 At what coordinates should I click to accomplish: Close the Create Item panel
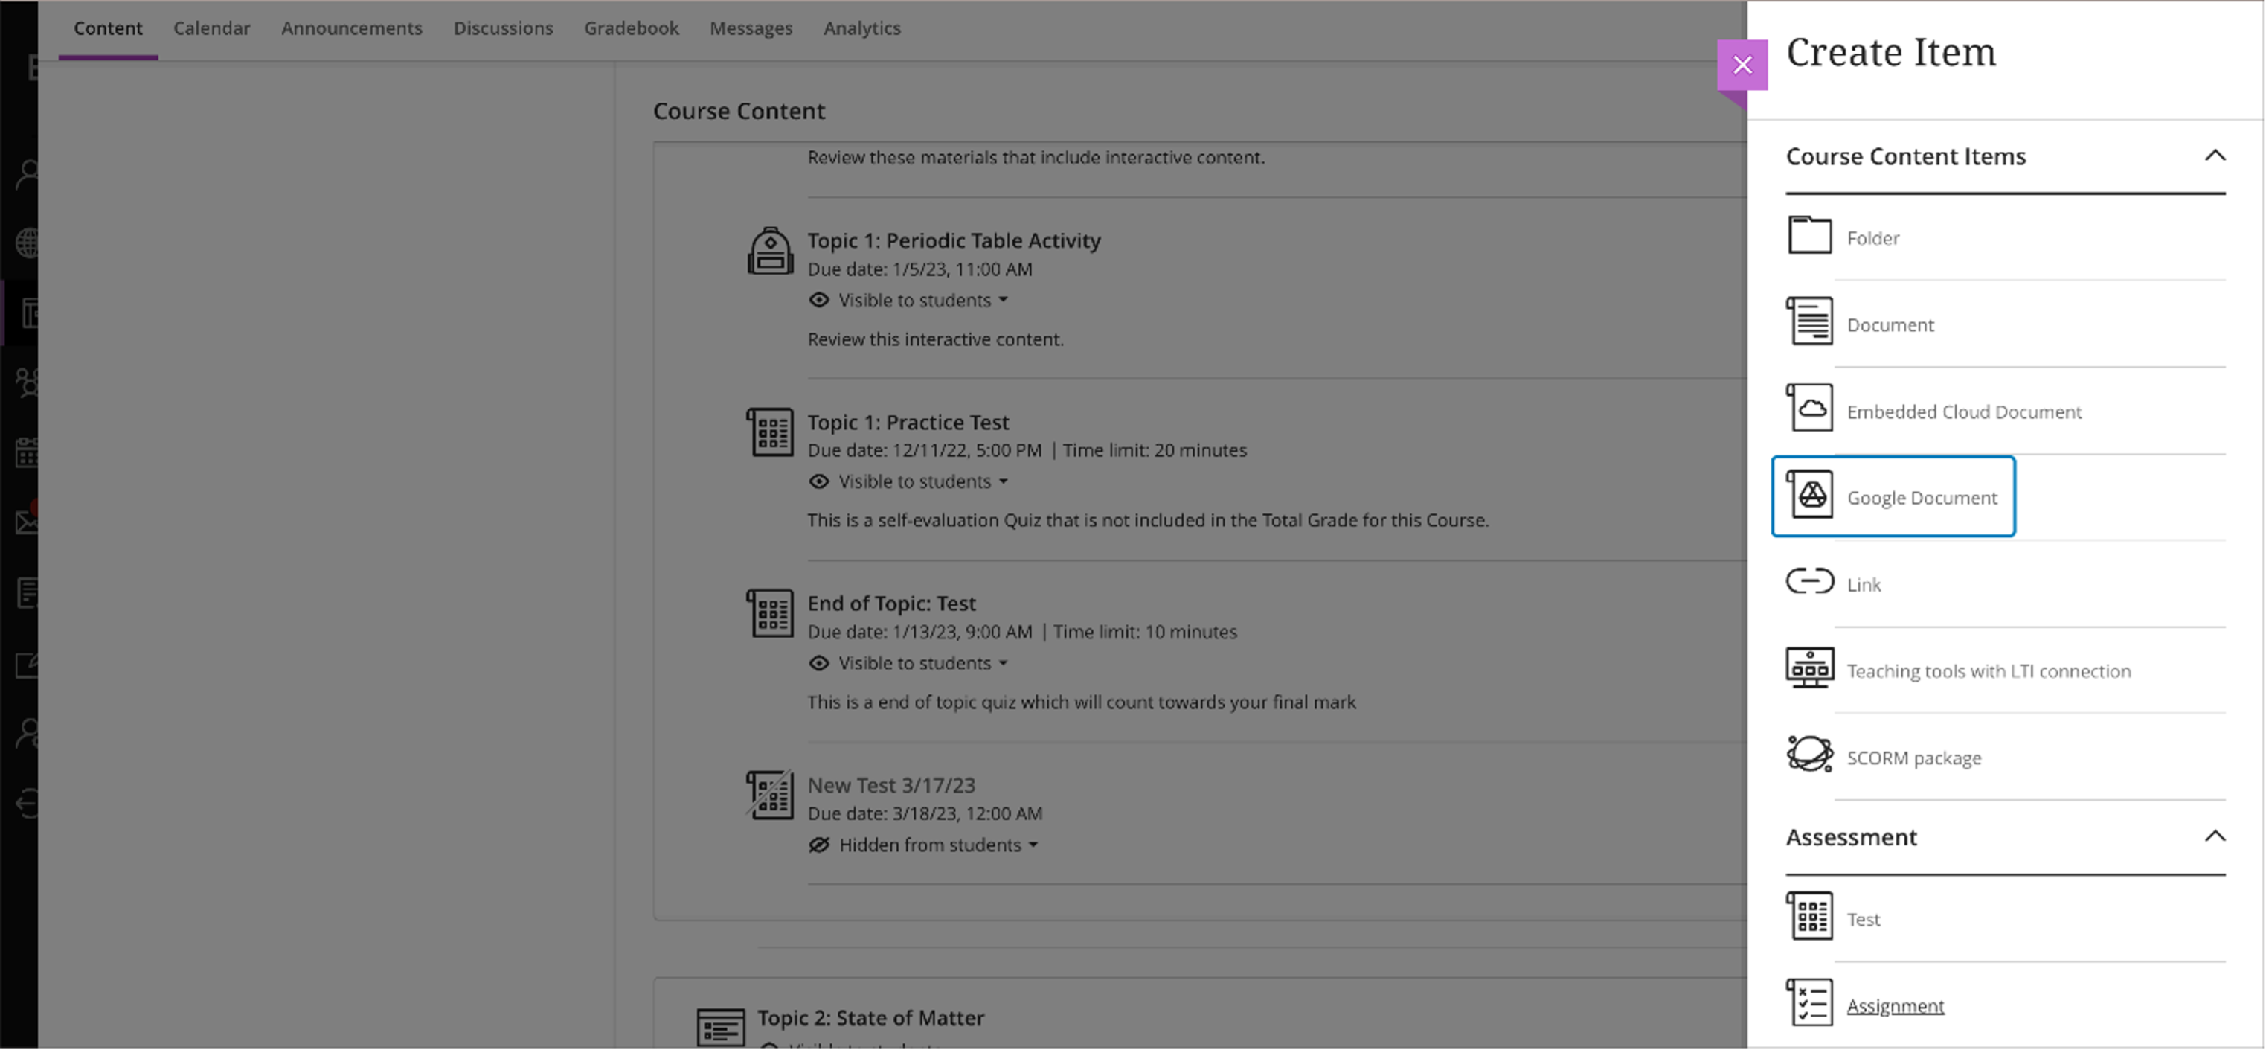coord(1742,65)
